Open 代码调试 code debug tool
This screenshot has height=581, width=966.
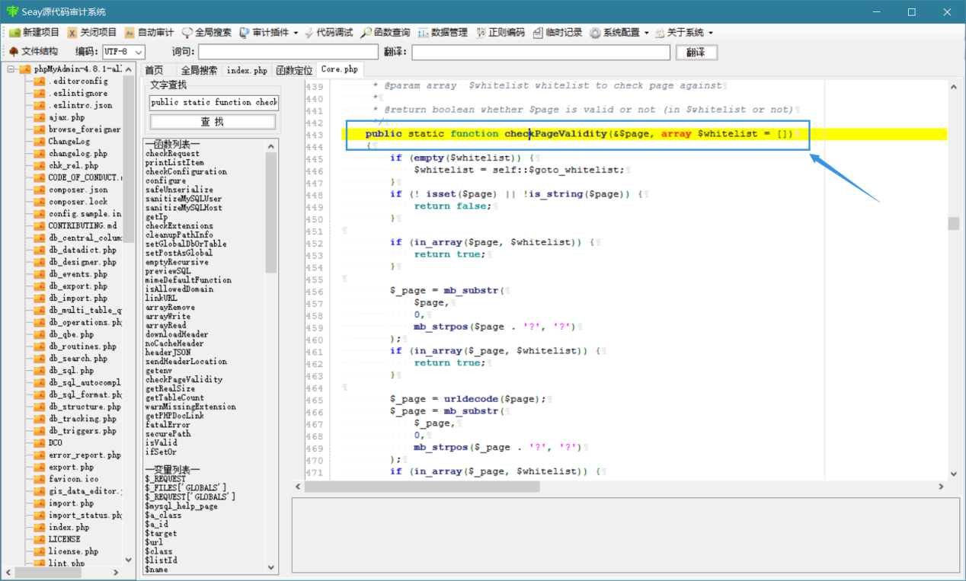[328, 33]
